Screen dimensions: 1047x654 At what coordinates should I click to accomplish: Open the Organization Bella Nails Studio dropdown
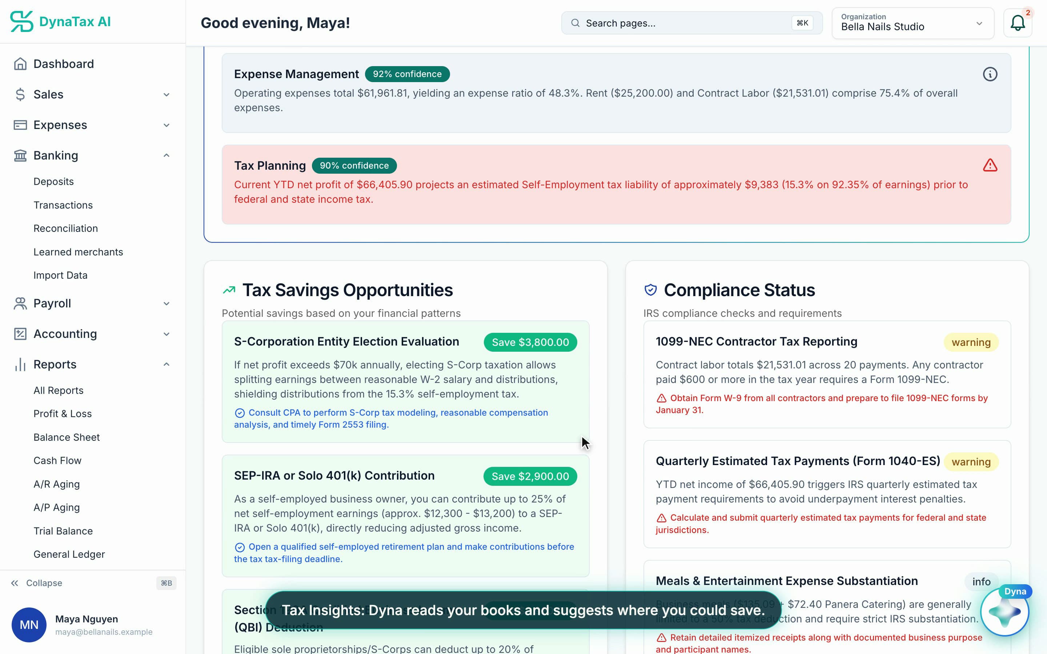click(913, 23)
